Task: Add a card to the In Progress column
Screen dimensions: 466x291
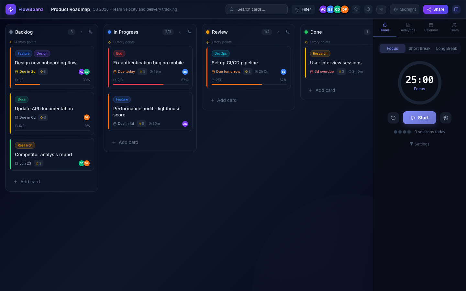Action: tap(150, 142)
